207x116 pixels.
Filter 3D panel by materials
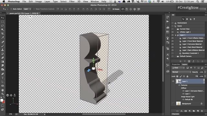click(191, 19)
